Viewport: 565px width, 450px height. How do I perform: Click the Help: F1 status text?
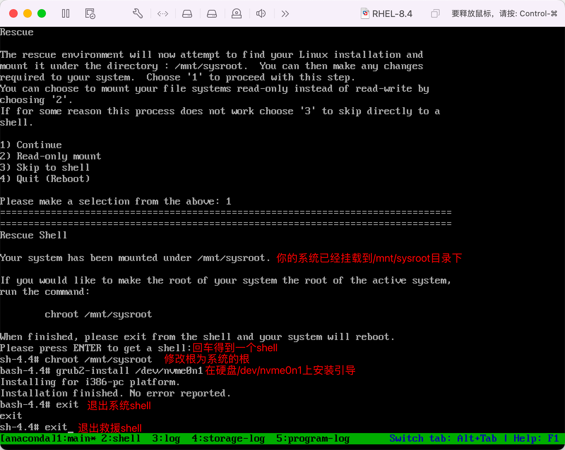[536, 438]
